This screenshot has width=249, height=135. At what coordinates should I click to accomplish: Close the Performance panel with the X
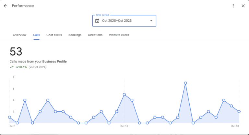(x=243, y=6)
